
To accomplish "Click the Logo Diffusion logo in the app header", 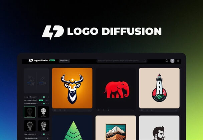I will [38, 61].
